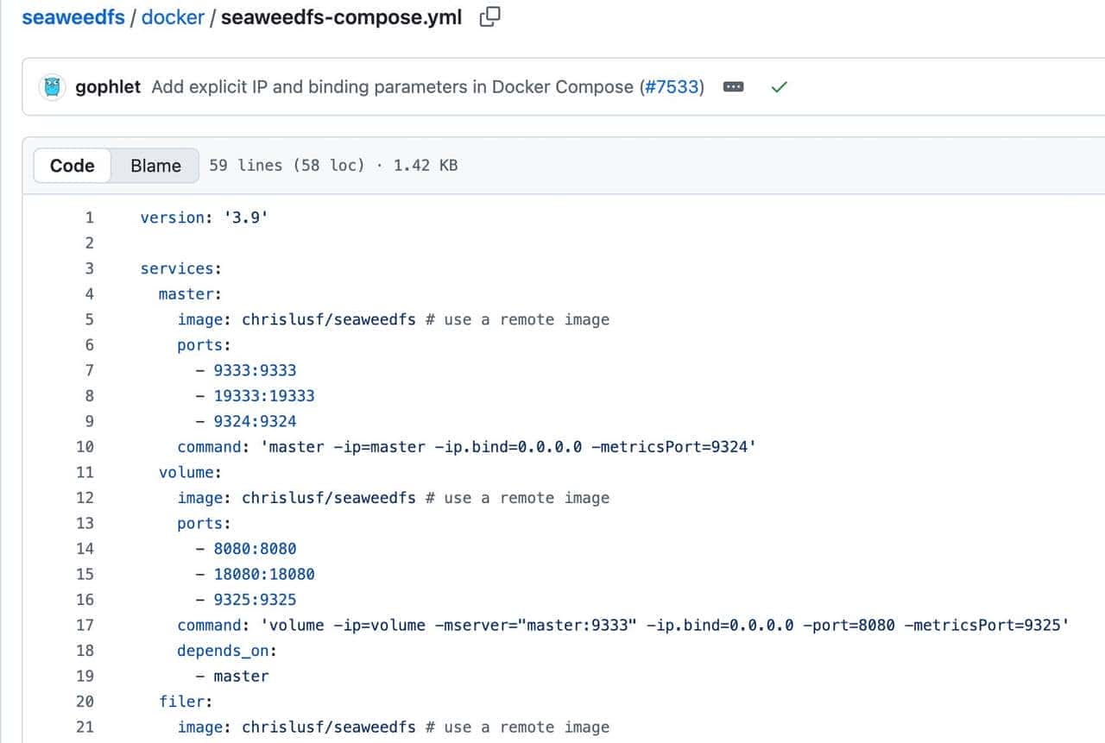
Task: Copy the file path with the copy icon
Action: [490, 17]
